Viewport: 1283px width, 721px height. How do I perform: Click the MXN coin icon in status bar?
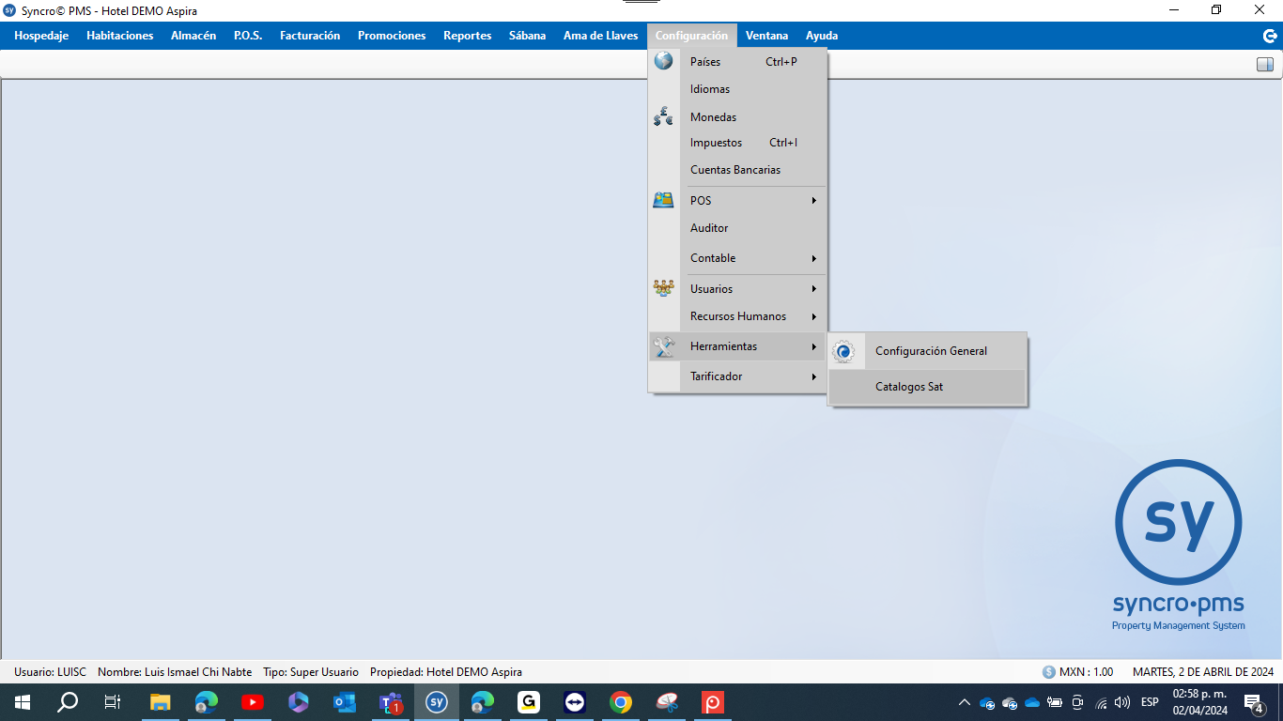(1049, 672)
